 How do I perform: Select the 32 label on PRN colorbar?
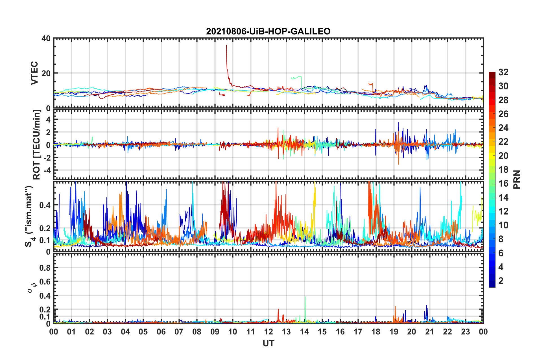pos(503,72)
